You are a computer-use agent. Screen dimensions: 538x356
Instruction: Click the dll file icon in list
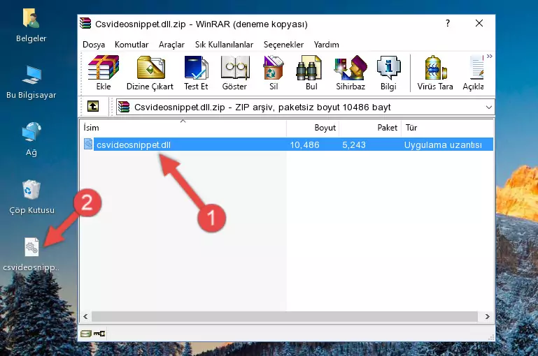click(88, 144)
